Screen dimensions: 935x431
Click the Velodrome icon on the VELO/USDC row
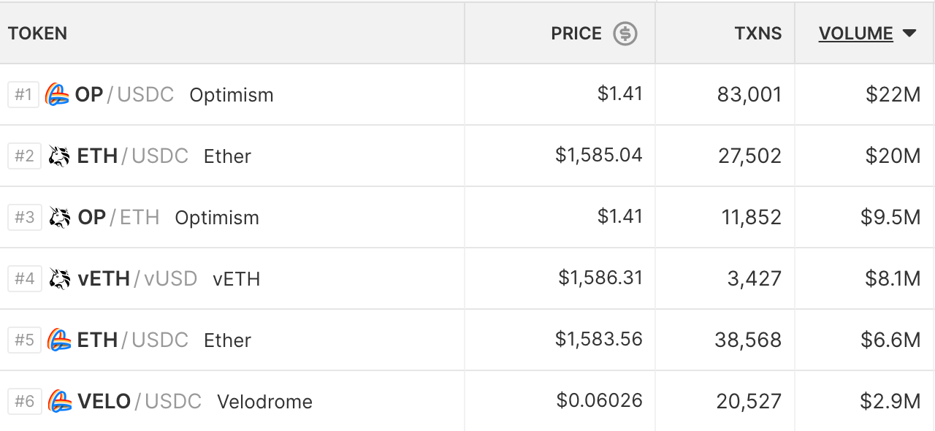(59, 402)
